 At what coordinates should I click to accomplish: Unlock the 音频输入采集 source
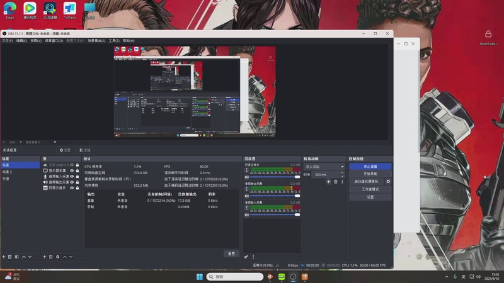pos(77,177)
